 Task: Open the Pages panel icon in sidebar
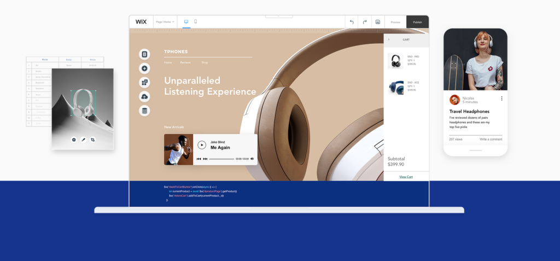pos(144,54)
